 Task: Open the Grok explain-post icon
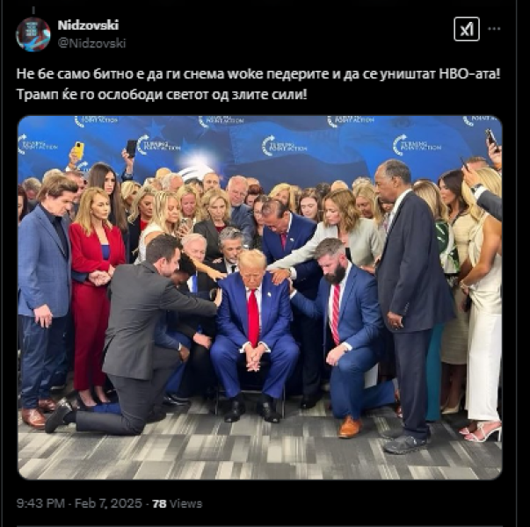(467, 29)
